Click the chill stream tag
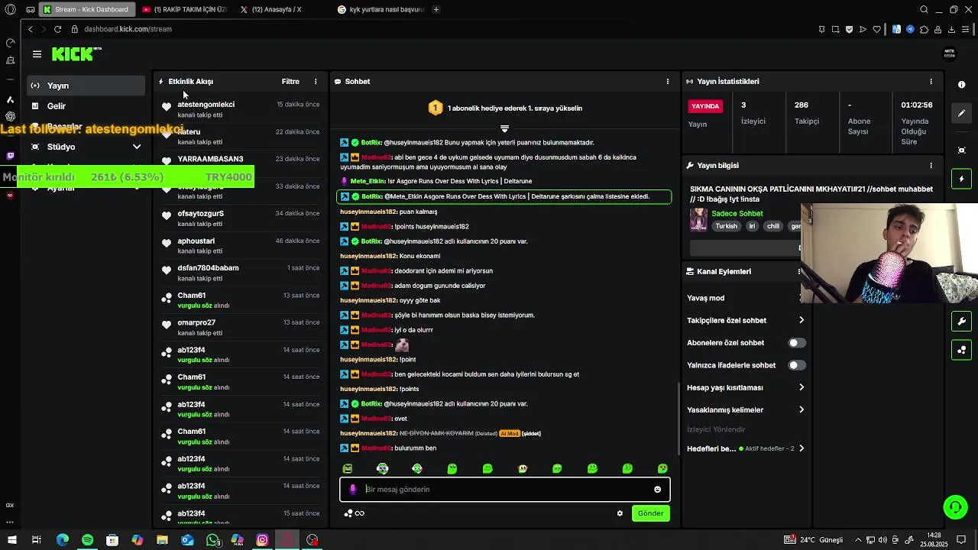 point(773,226)
